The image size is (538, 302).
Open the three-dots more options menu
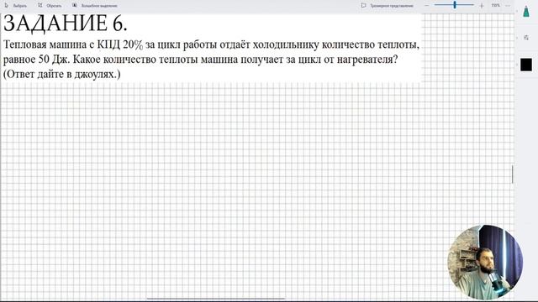[x=508, y=6]
